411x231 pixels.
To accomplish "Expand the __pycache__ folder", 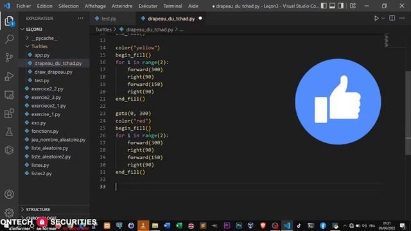I will click(x=27, y=38).
